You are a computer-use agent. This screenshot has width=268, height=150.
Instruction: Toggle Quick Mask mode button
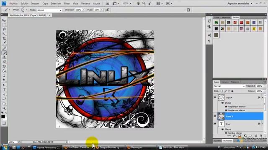click(4, 123)
